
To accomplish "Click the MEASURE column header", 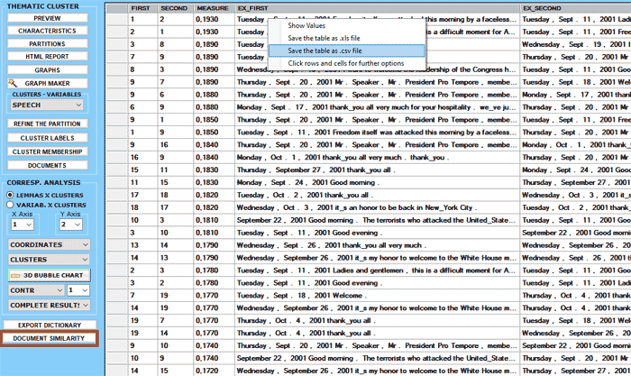I will (x=215, y=8).
